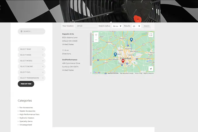Zoom out on the map

click(x=96, y=40)
